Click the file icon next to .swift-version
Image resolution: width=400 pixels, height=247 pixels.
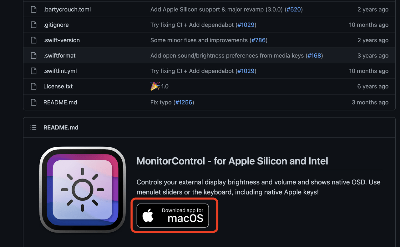[33, 40]
